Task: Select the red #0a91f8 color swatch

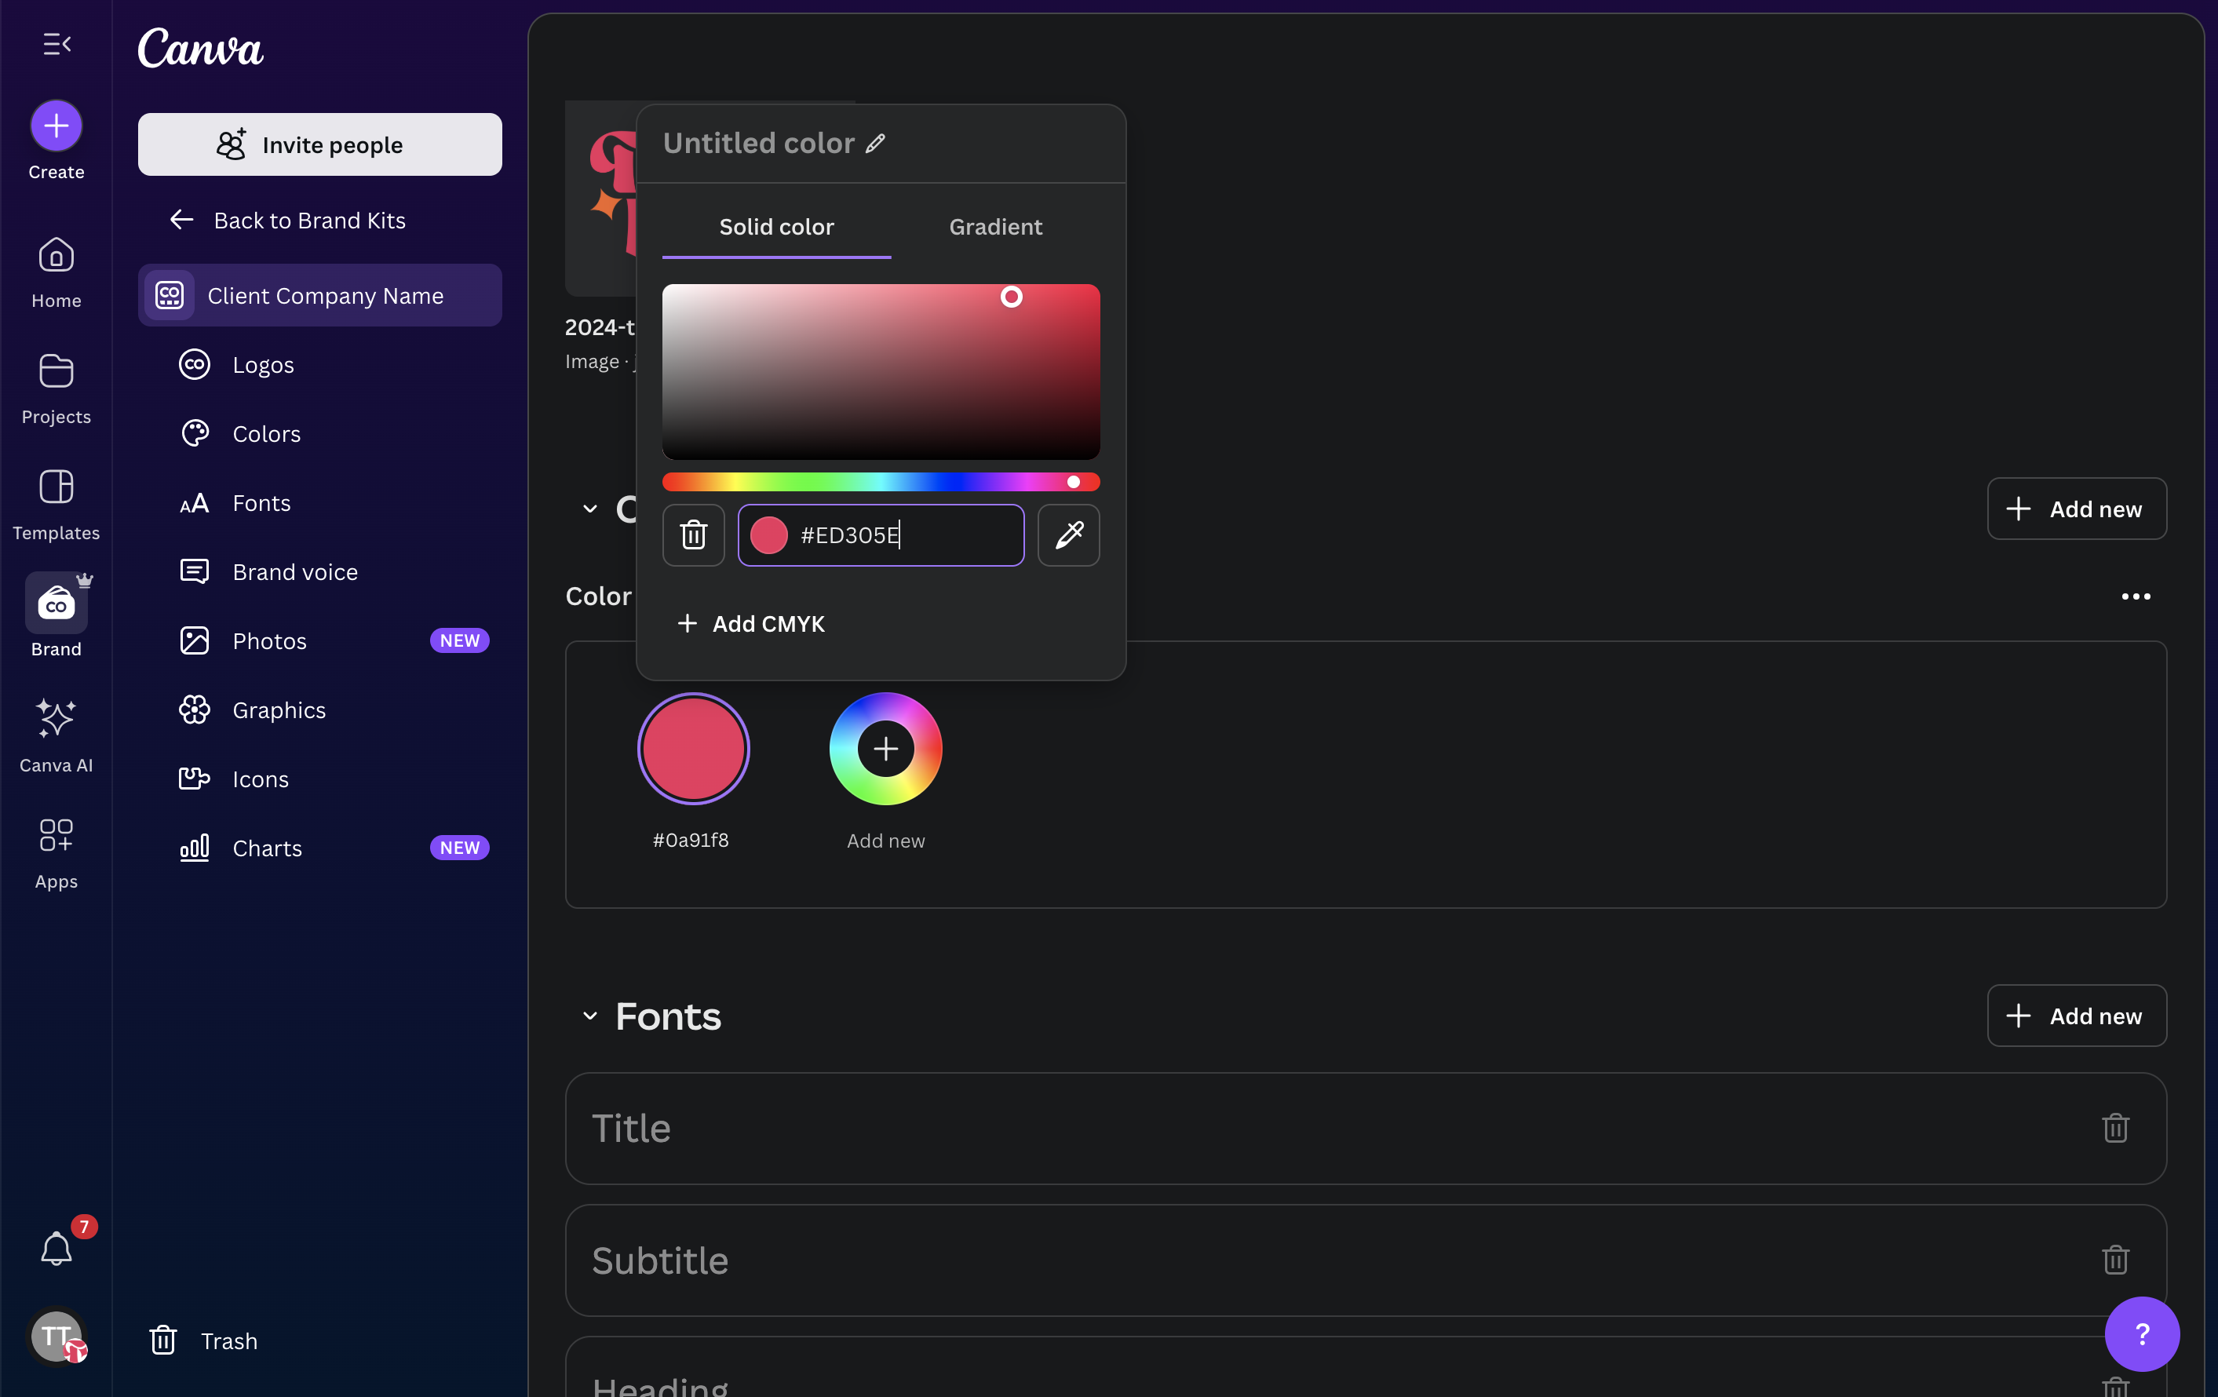Action: (693, 749)
